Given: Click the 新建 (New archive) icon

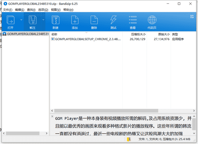Looking at the screenshot, I should (56, 20).
